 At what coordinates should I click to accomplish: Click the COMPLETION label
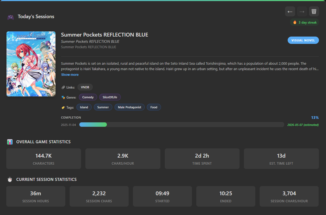(x=71, y=118)
